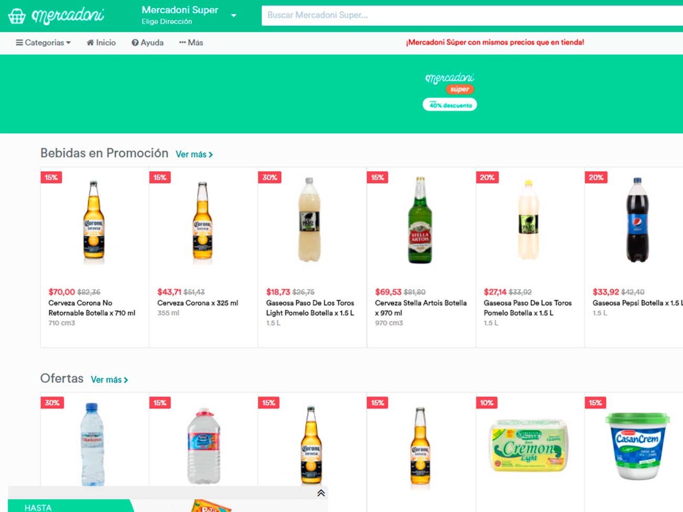Image resolution: width=683 pixels, height=512 pixels.
Task: Click the $69,53 price label
Action: pyautogui.click(x=388, y=292)
